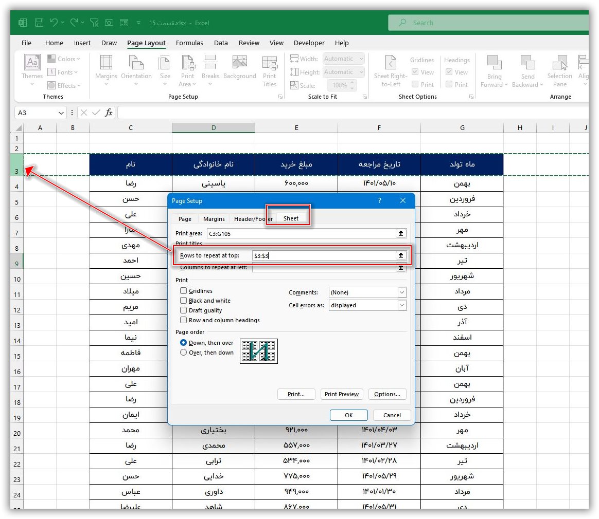Tick Row and column headings checkbox
The height and width of the screenshot is (519, 599).
[184, 320]
